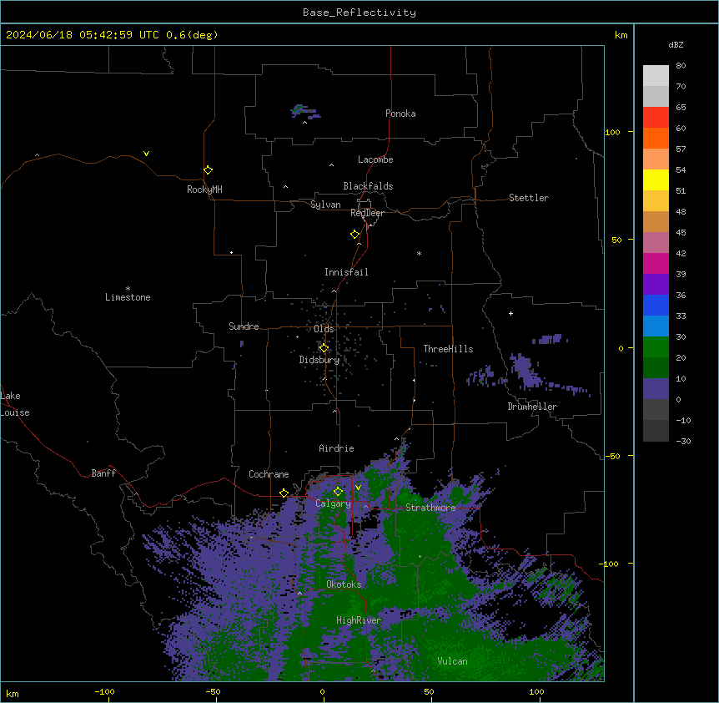Click the 0 tick label on bottom axis

coord(322,691)
